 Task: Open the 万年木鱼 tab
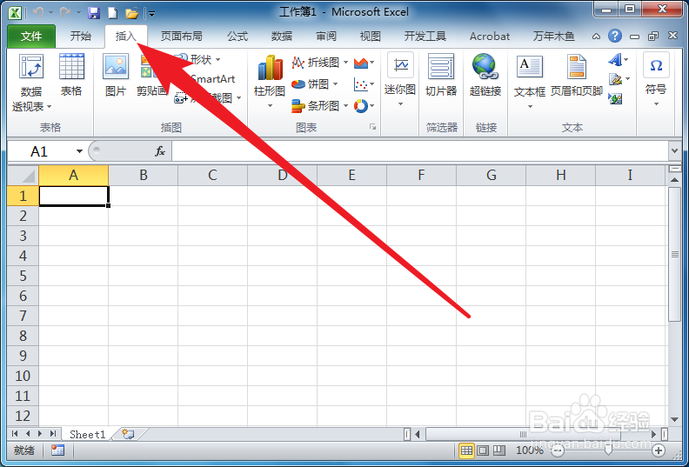[x=553, y=36]
